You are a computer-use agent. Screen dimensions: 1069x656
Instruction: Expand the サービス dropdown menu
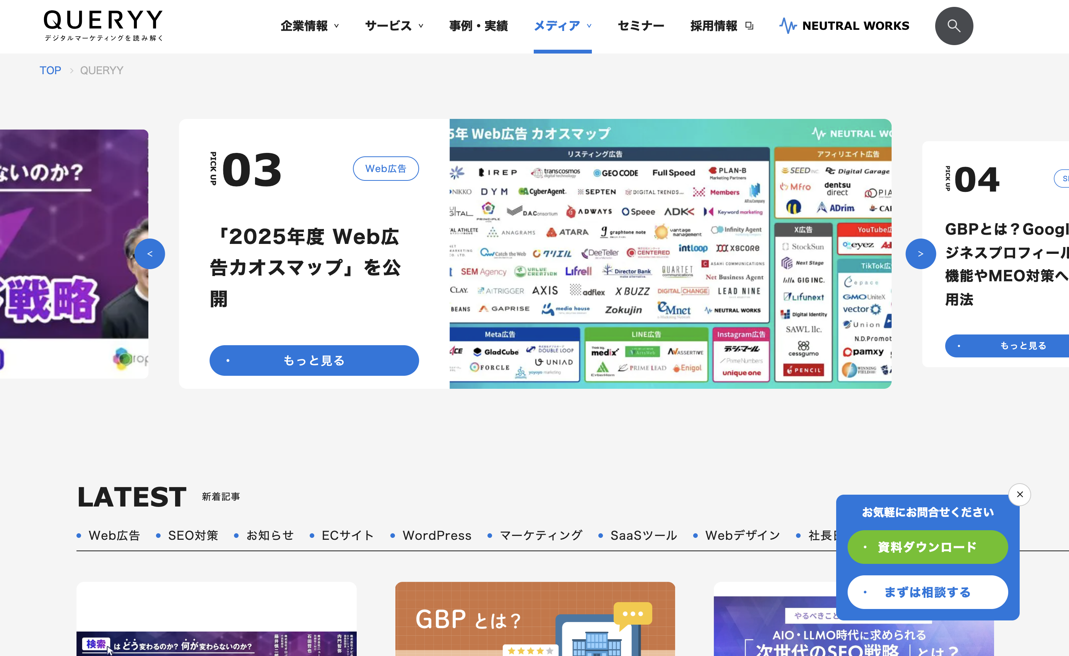(x=394, y=26)
